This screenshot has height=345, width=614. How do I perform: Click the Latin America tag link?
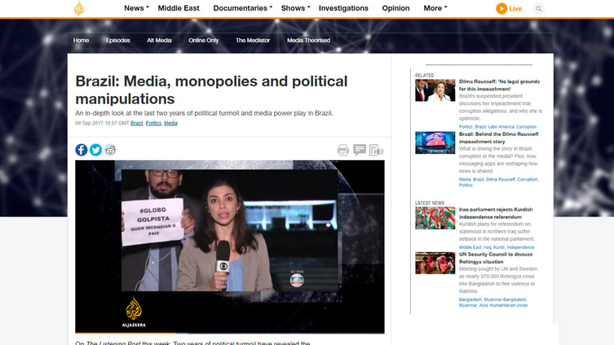point(501,127)
